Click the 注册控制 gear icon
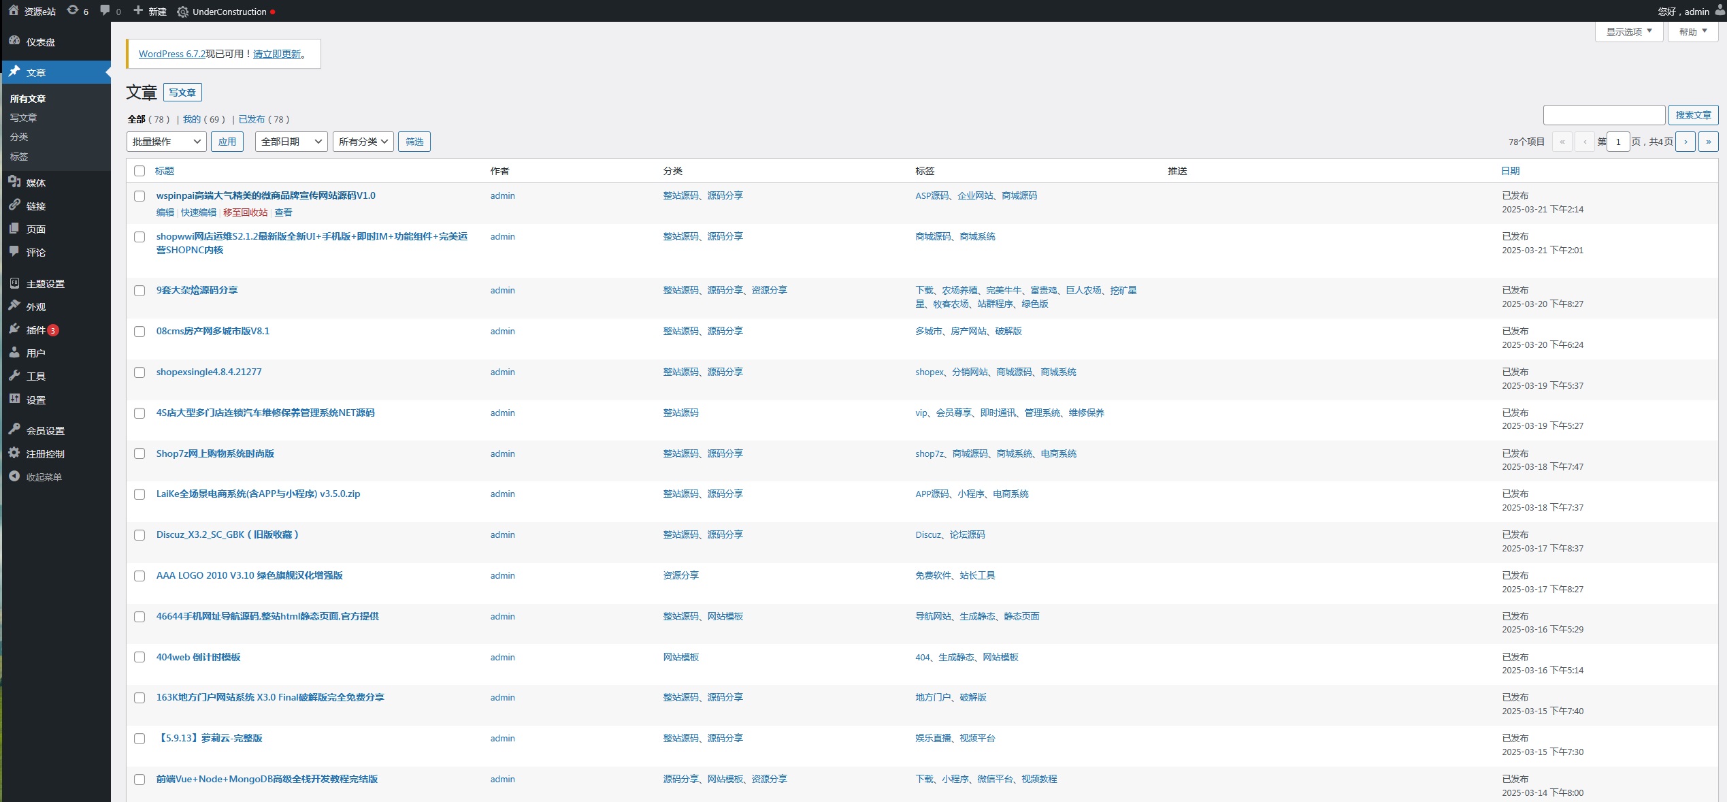The image size is (1727, 802). point(14,453)
